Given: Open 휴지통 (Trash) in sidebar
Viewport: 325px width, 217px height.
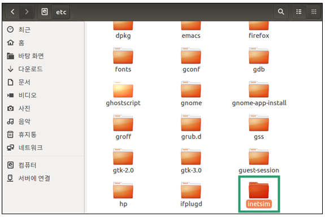Looking at the screenshot, I should [x=44, y=134].
